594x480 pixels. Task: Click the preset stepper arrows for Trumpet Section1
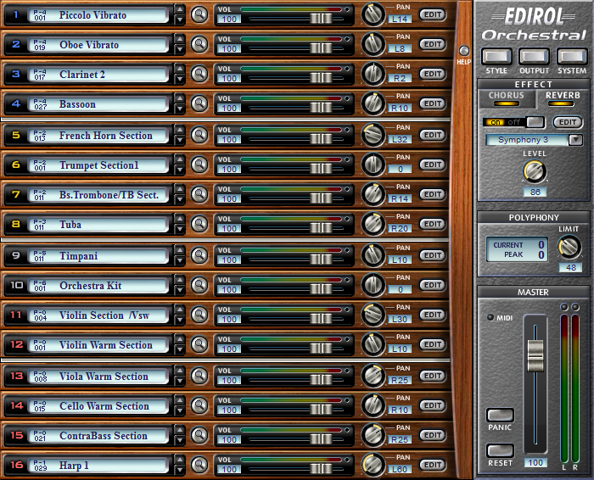pos(180,165)
